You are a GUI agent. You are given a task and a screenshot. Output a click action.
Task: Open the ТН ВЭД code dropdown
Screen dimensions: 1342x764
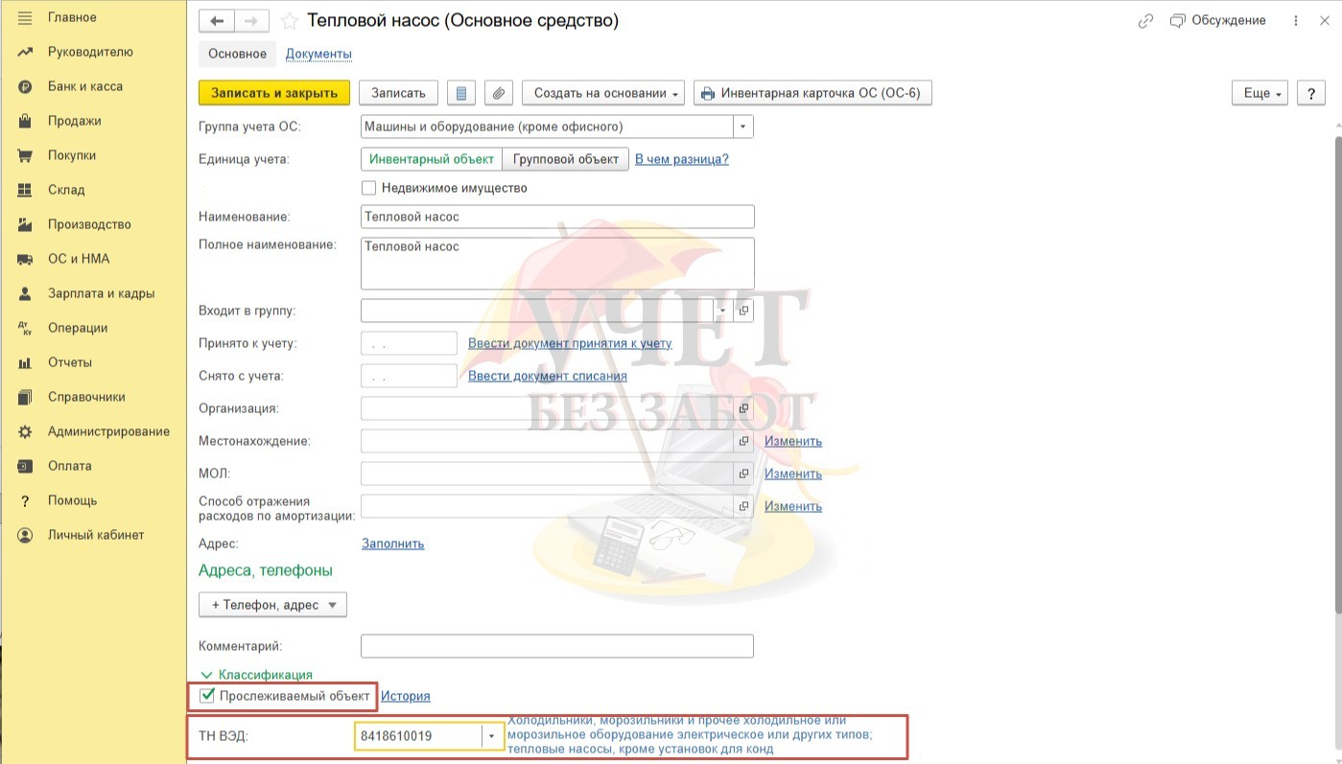492,736
